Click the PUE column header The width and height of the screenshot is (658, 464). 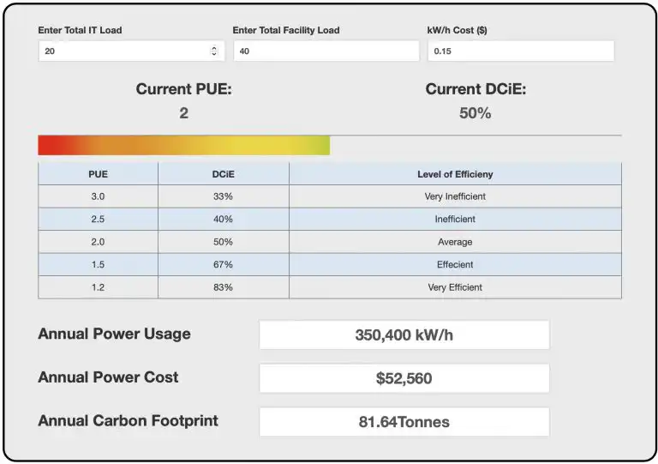click(x=99, y=174)
